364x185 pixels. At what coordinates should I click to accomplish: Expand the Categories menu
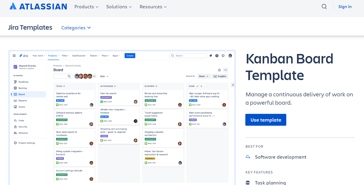(76, 28)
